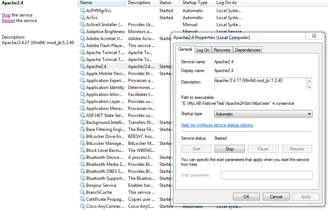Click Stop the service link in left pane

click(6, 15)
